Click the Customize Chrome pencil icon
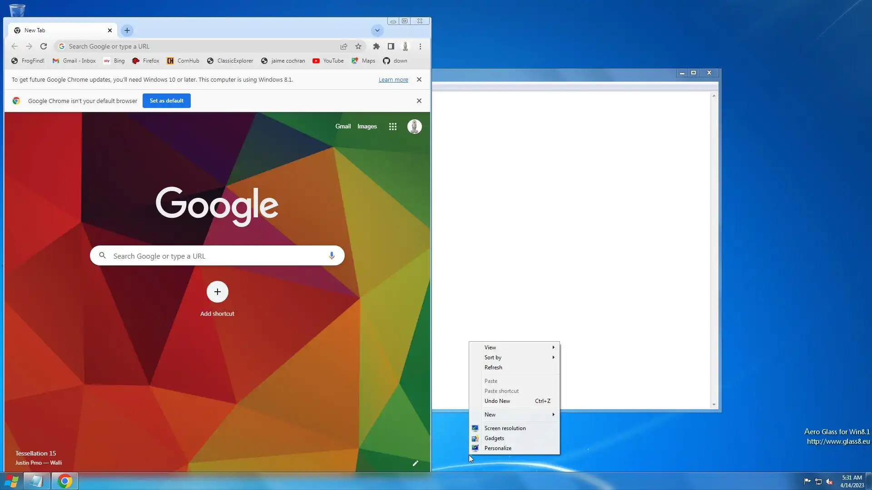This screenshot has height=490, width=872. point(415,463)
